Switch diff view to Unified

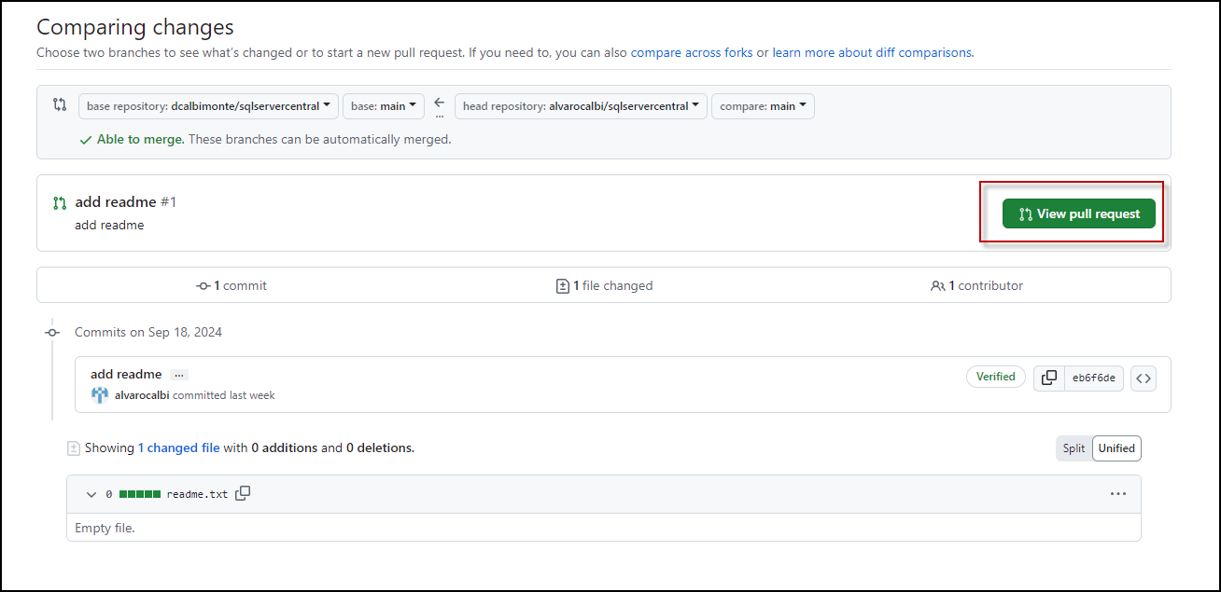1116,448
